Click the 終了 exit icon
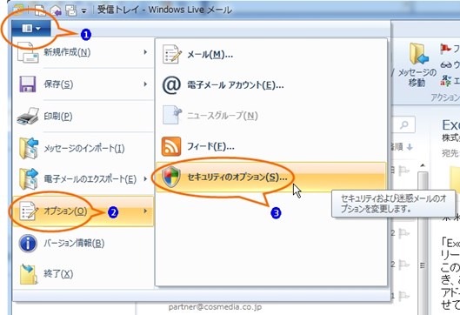 (28, 274)
